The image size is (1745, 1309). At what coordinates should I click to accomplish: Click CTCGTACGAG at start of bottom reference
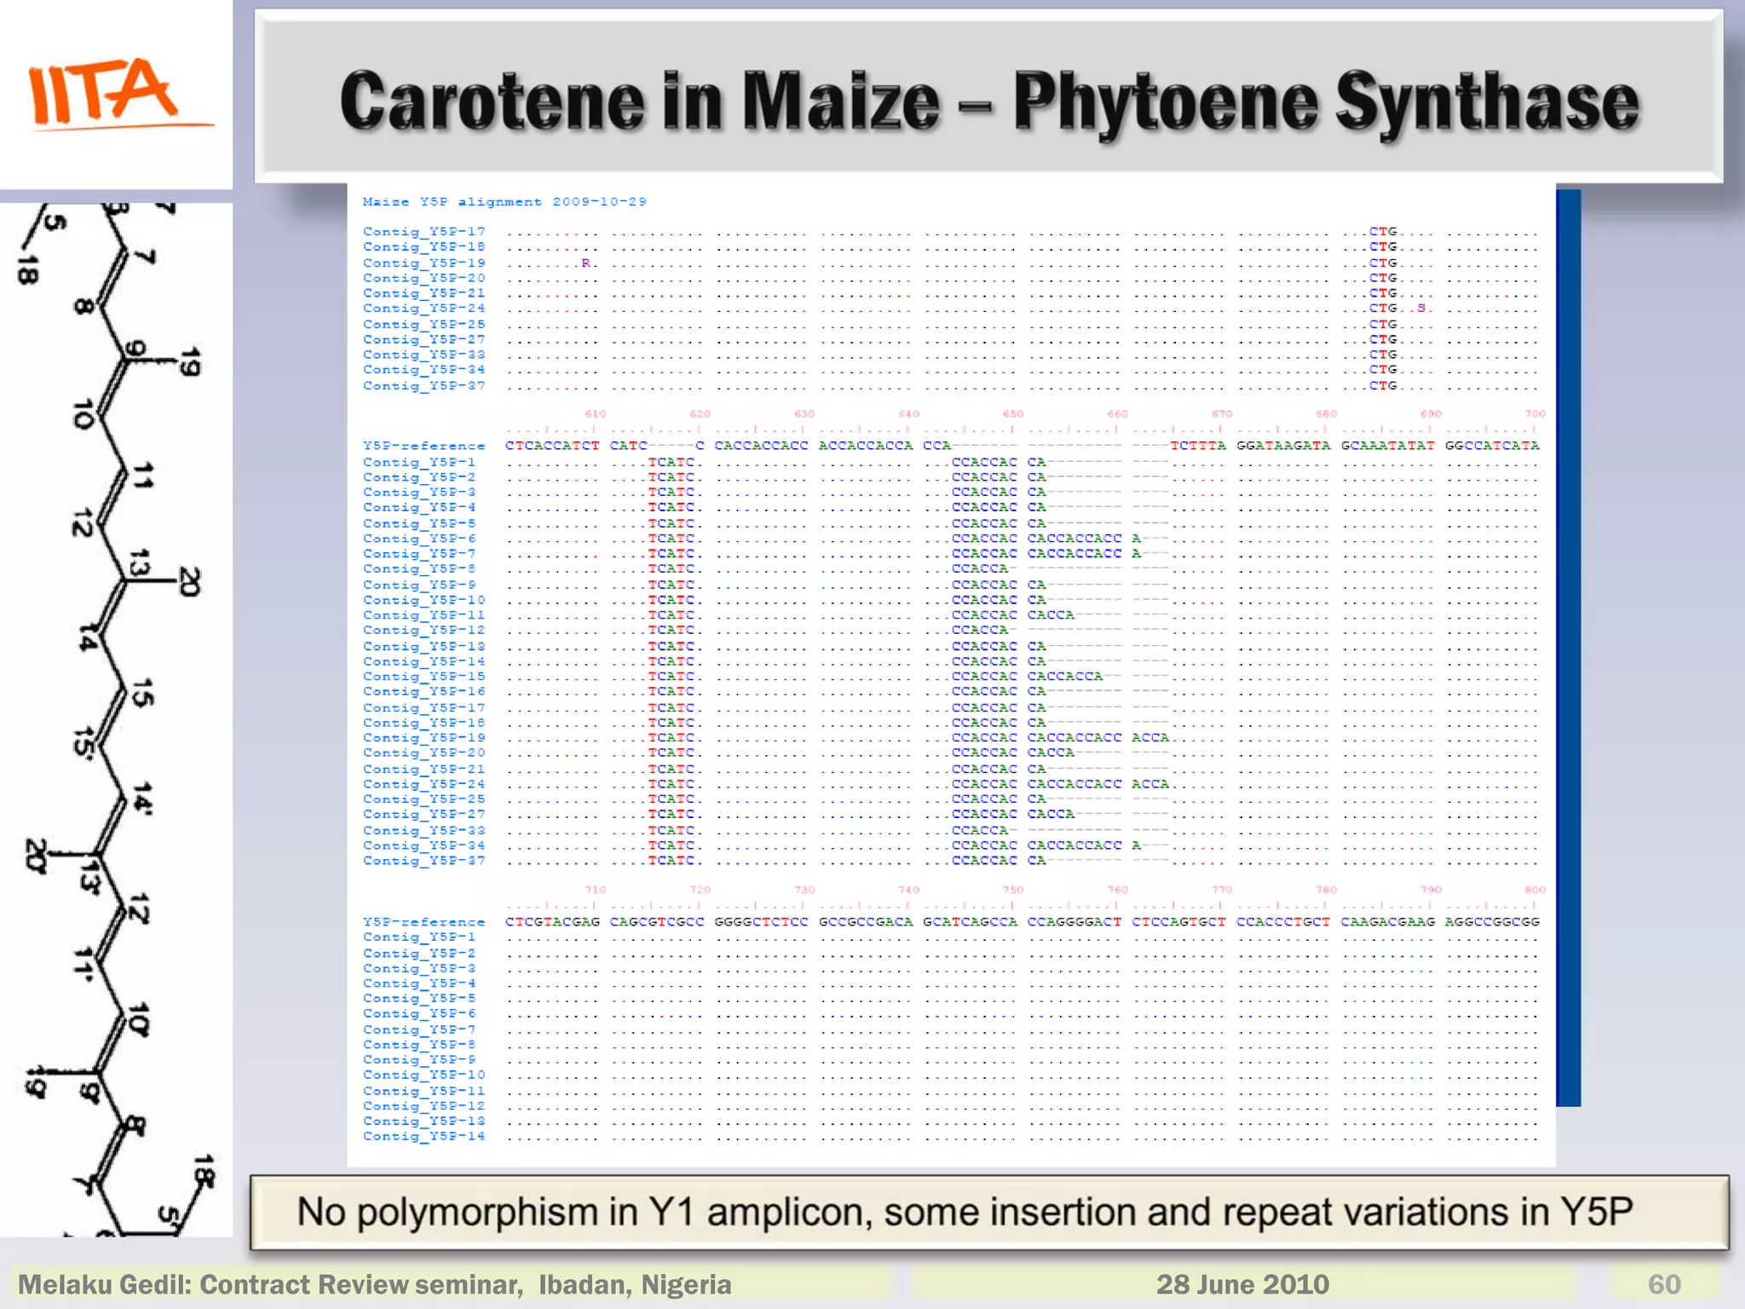point(552,922)
